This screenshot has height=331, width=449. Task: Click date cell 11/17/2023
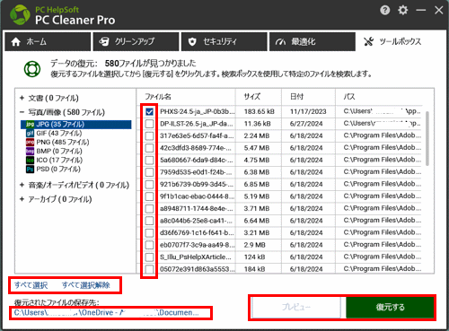(x=308, y=112)
